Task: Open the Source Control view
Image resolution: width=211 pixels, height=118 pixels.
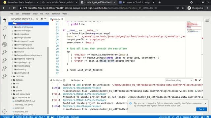Action: tap(4, 36)
